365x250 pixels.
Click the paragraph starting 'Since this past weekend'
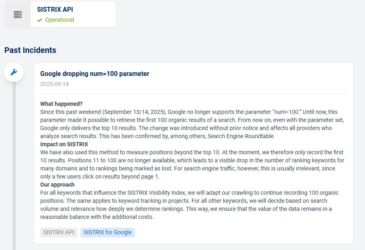[x=192, y=124]
